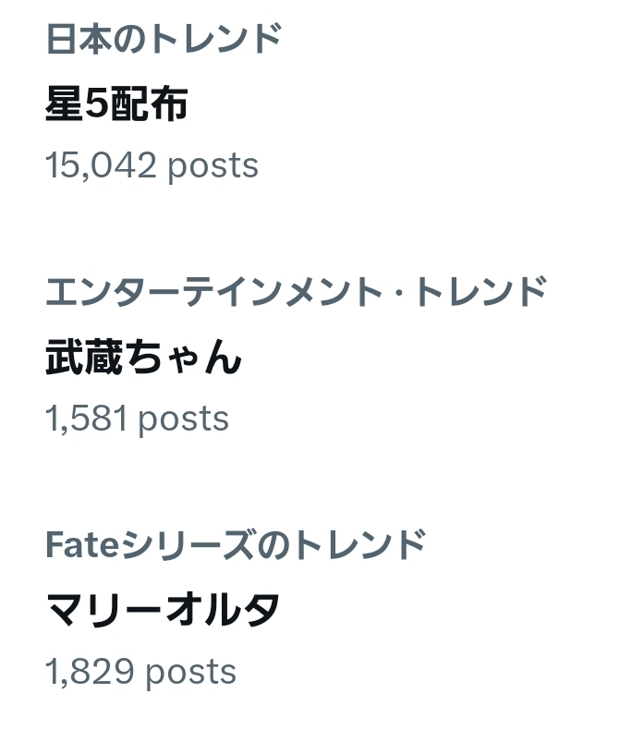Click the 15,042 number under 星5配布
The height and width of the screenshot is (730, 632).
pos(100,165)
